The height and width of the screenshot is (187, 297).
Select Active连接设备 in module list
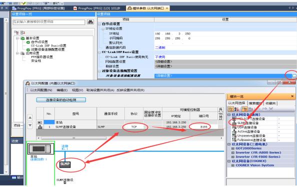point(248,131)
